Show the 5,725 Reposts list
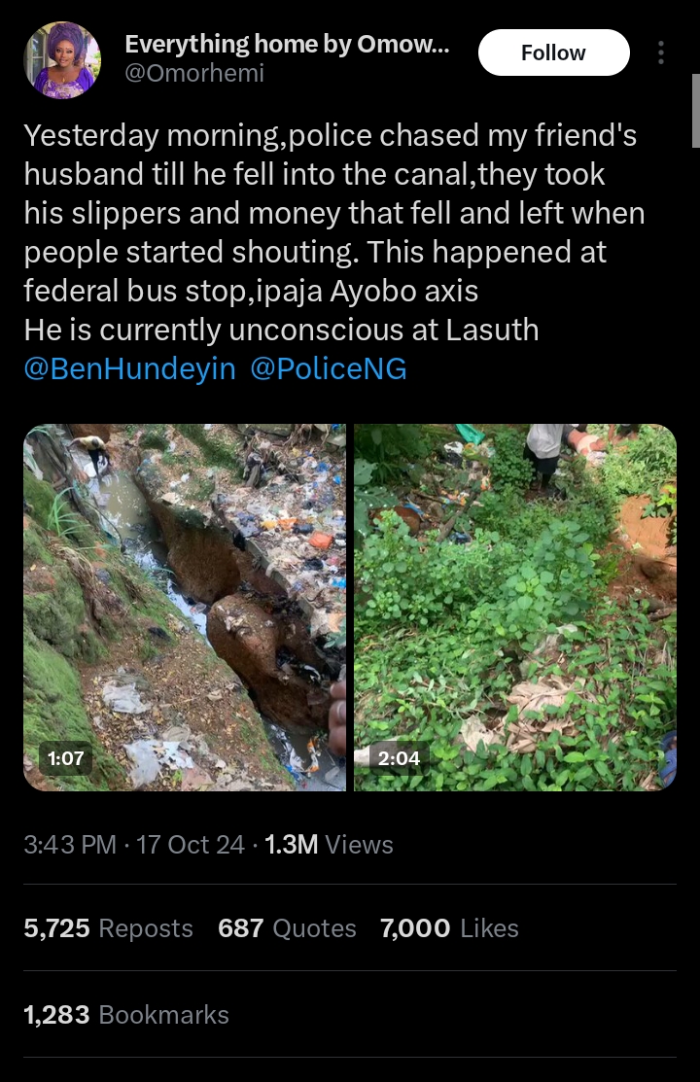The image size is (700, 1082). [108, 928]
